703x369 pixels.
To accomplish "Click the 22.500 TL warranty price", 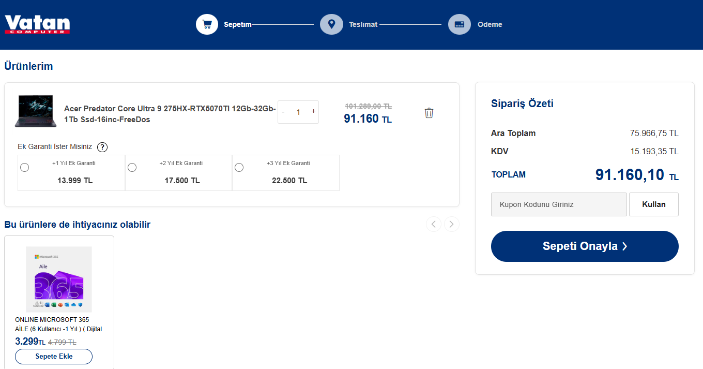I will (289, 181).
